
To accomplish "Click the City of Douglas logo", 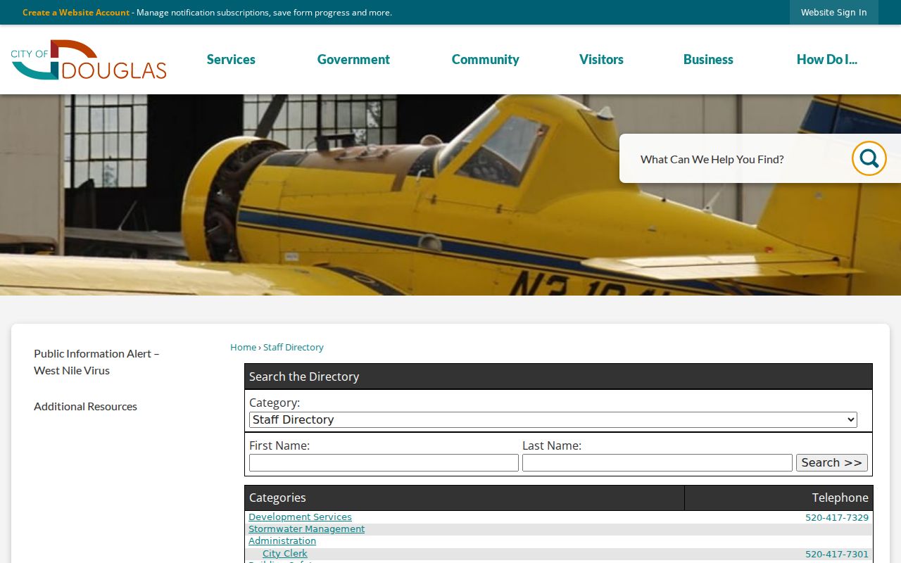I will [89, 60].
